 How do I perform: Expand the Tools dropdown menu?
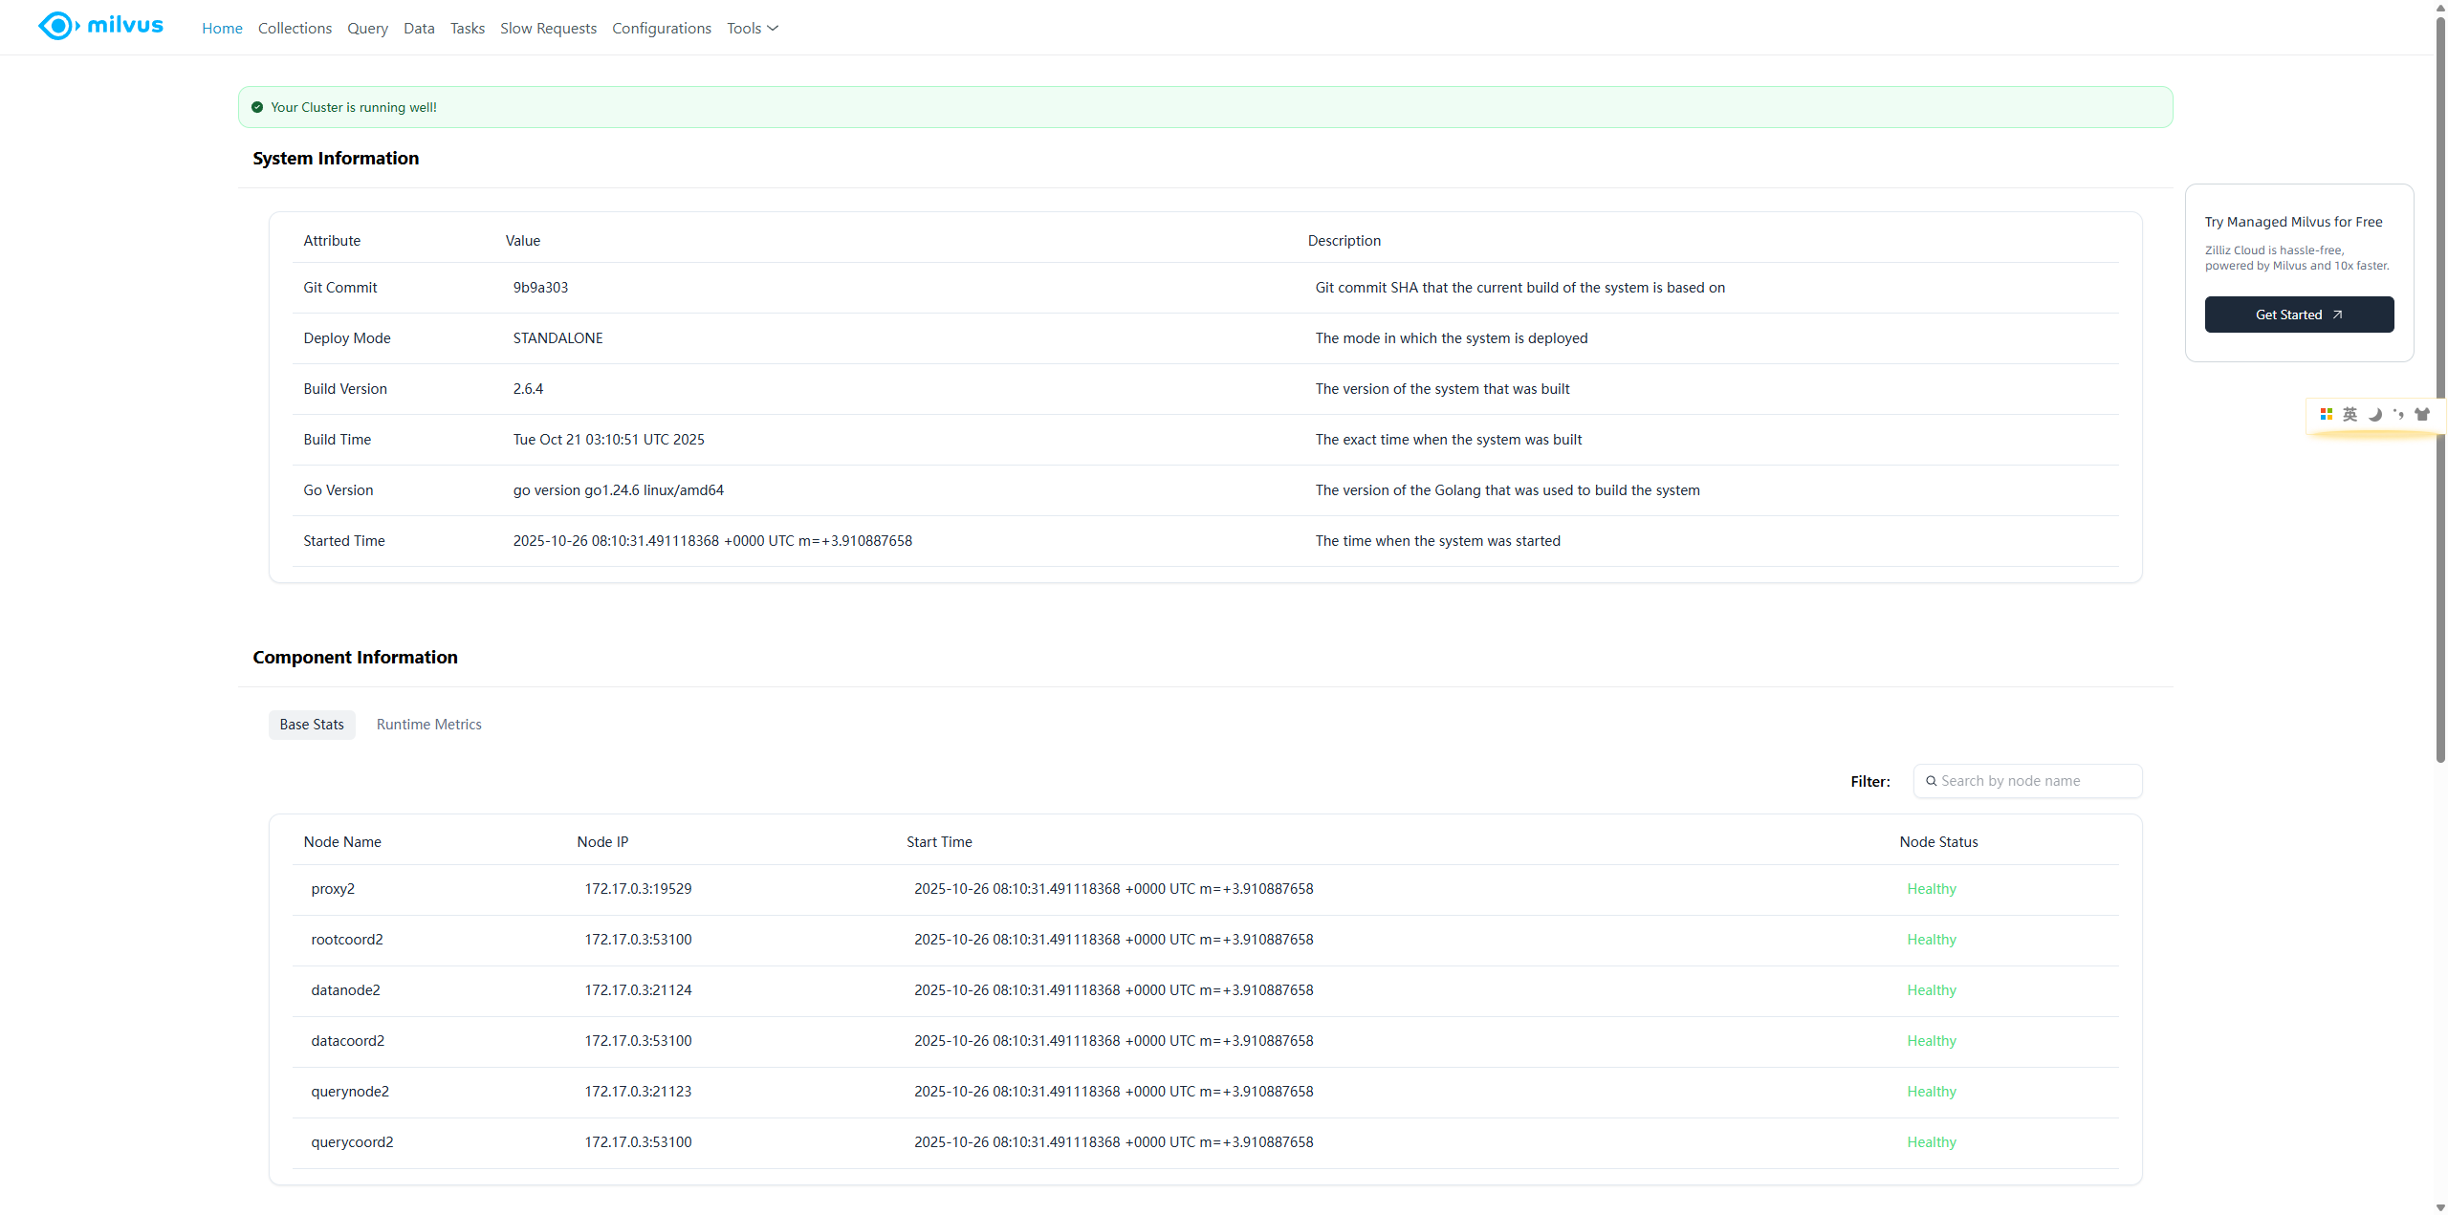(x=744, y=28)
